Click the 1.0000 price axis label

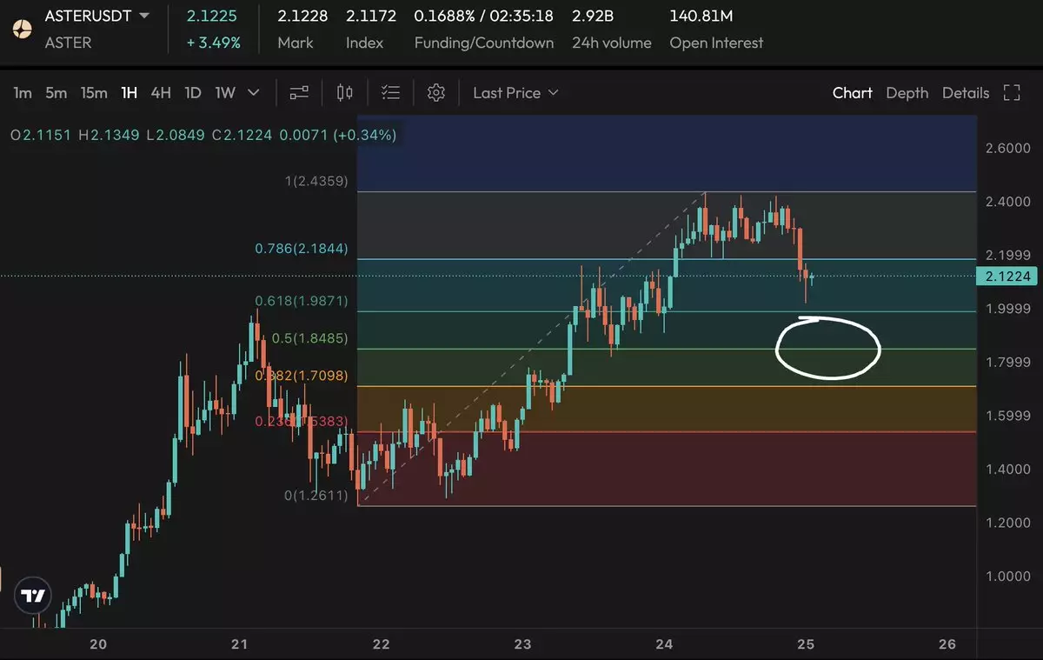(x=1008, y=577)
